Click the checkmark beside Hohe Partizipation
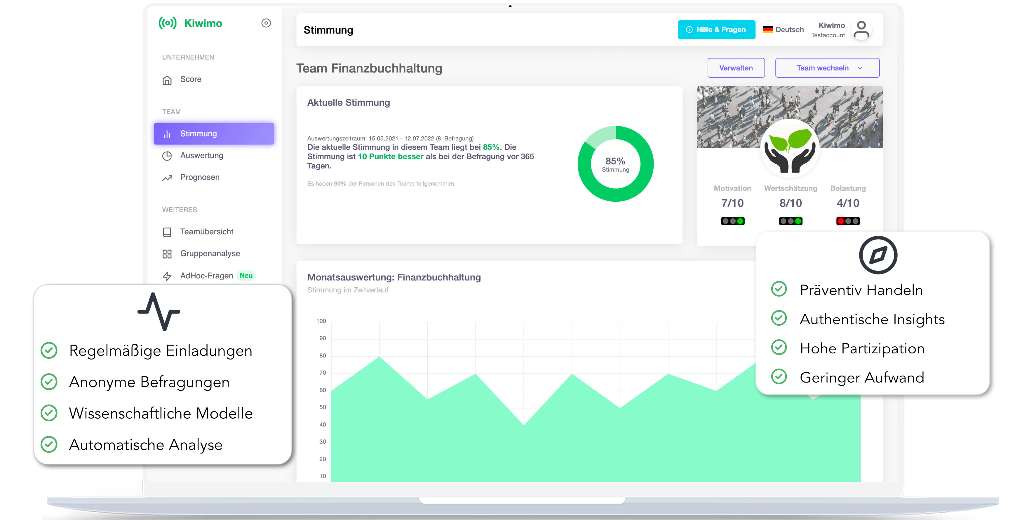This screenshot has height=520, width=1029. click(x=779, y=348)
